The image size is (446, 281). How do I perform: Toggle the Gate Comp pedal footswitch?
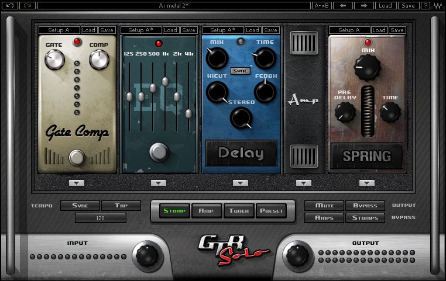(77, 157)
